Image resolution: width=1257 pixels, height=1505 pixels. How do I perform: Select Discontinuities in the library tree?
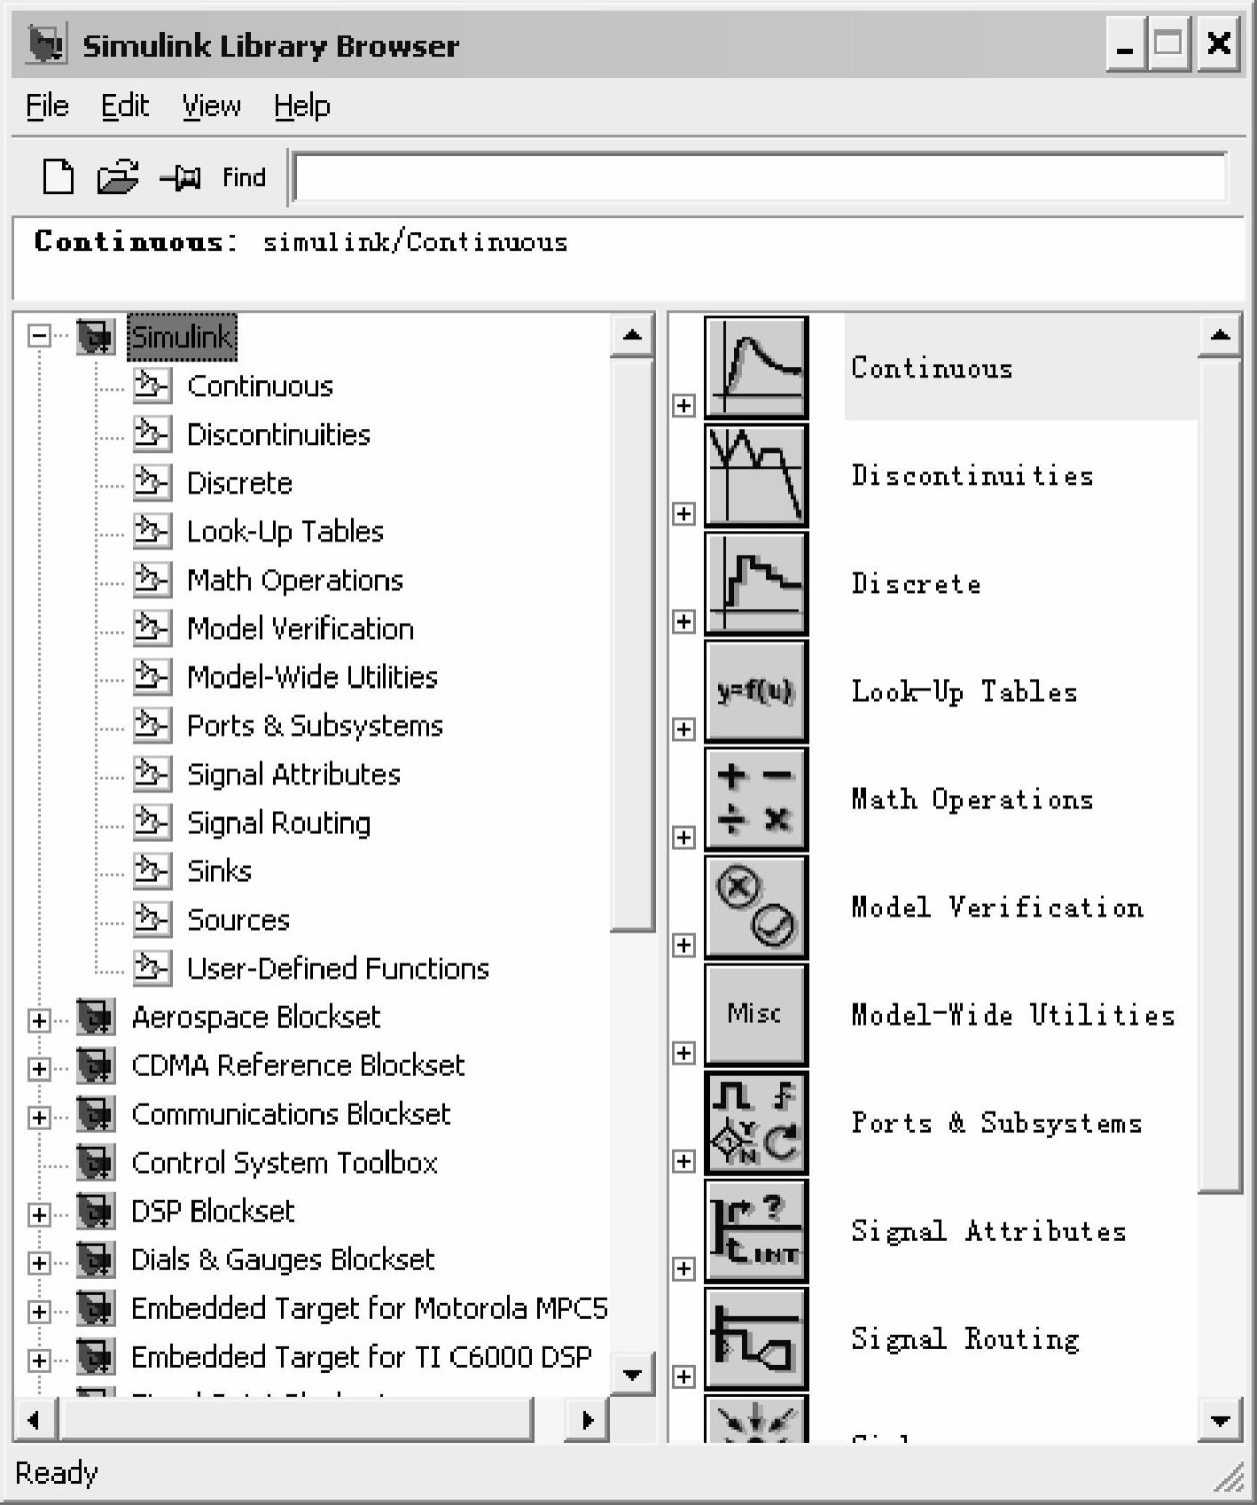click(x=278, y=434)
